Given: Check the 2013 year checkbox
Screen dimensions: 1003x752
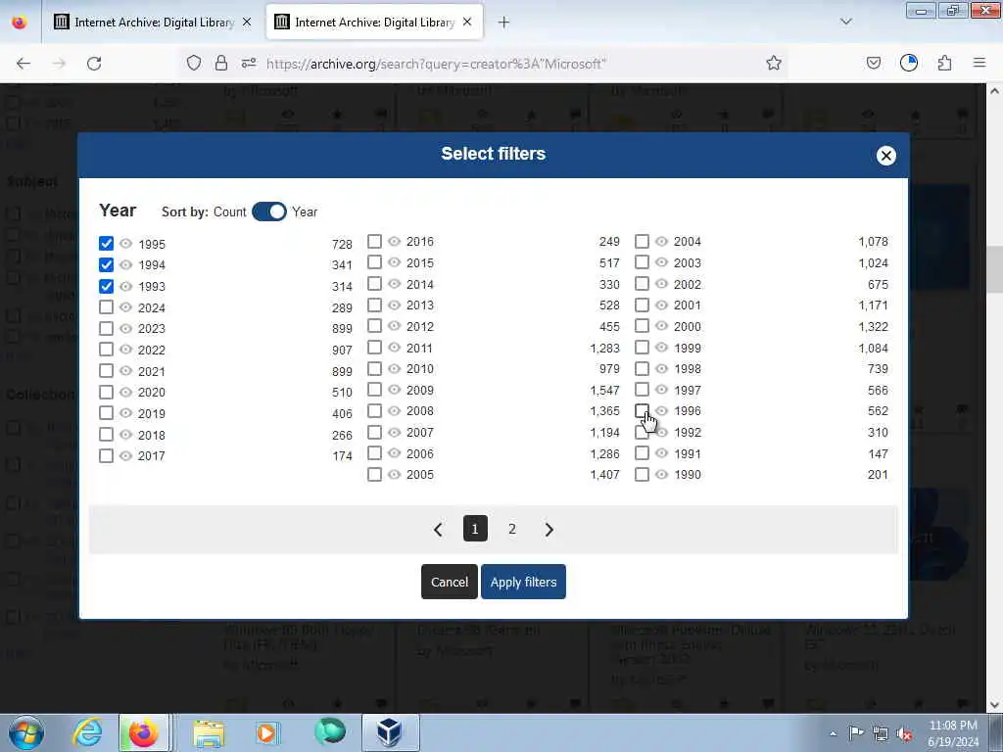Looking at the screenshot, I should tap(375, 305).
